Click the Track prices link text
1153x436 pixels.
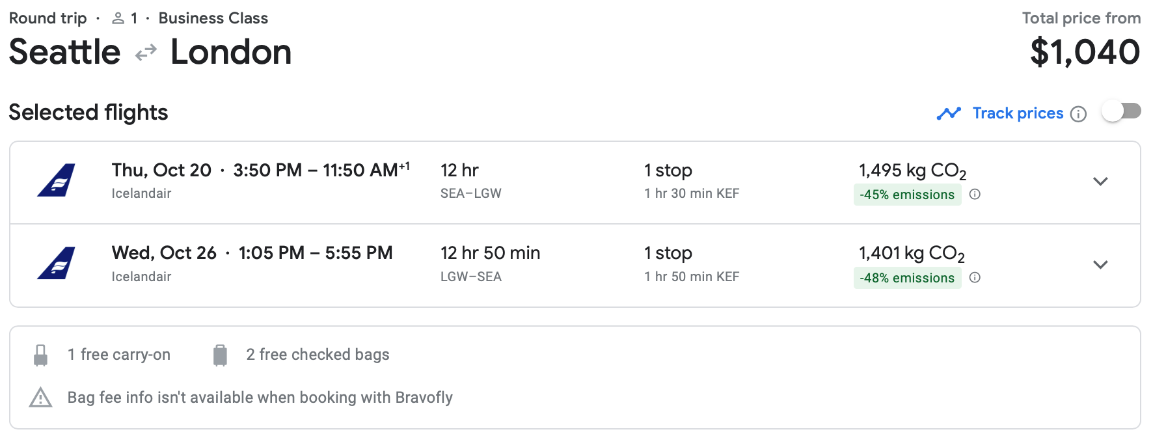click(x=1018, y=113)
